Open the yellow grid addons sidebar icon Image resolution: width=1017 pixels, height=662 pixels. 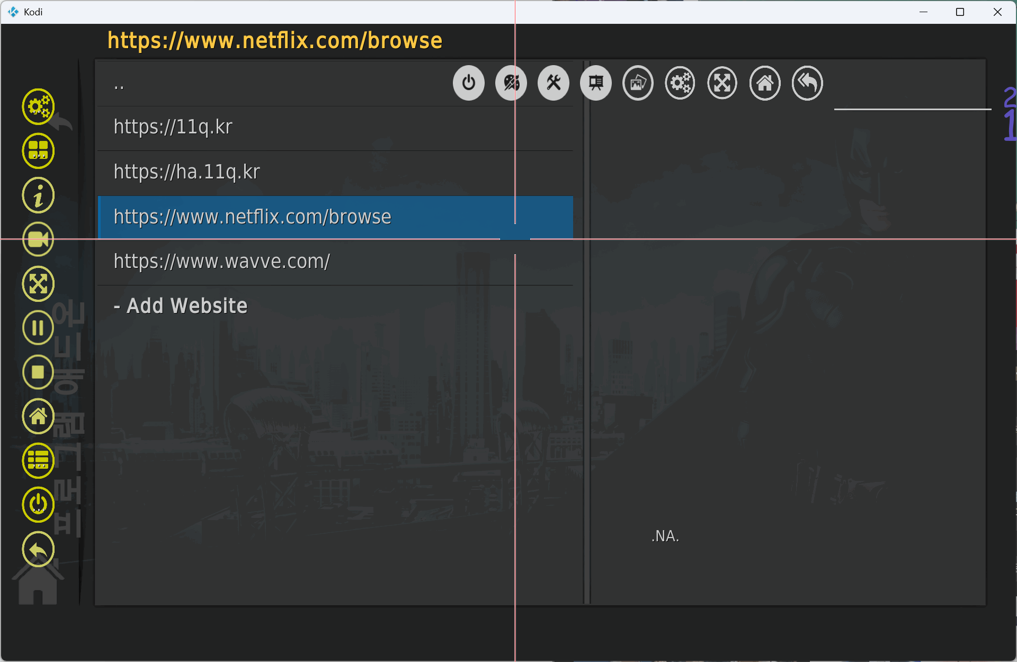pos(38,151)
